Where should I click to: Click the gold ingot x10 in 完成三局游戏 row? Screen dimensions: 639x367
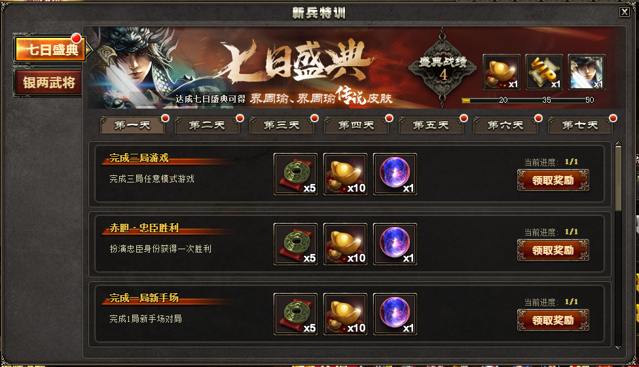coord(345,174)
